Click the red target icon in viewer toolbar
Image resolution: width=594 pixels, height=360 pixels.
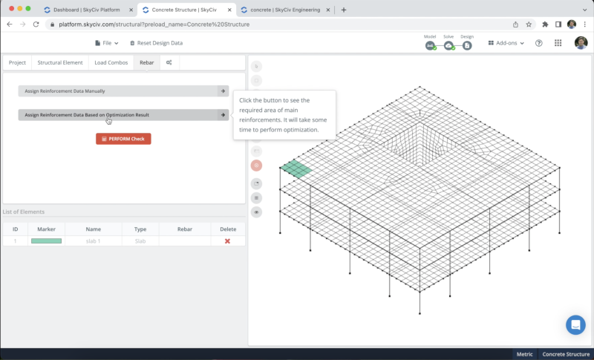click(x=256, y=166)
